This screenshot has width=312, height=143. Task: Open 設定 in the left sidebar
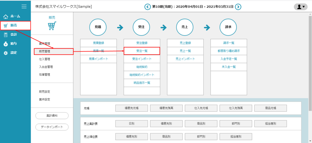point(15,53)
